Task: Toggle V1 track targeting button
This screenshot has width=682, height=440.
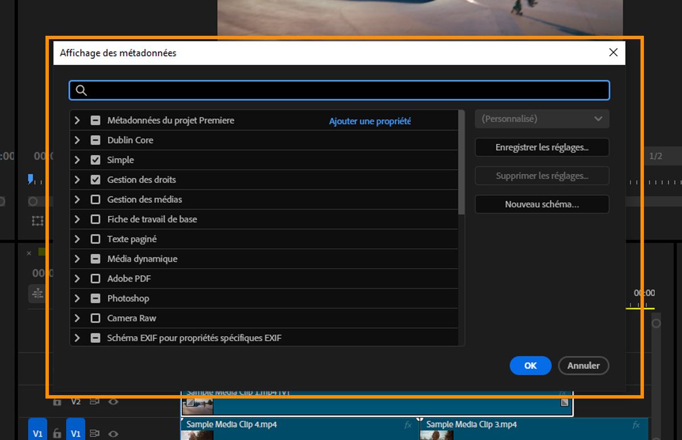Action: (x=76, y=430)
